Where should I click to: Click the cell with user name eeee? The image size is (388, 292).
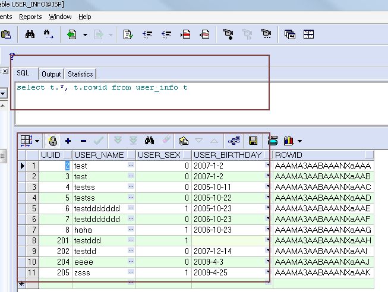pyautogui.click(x=104, y=262)
